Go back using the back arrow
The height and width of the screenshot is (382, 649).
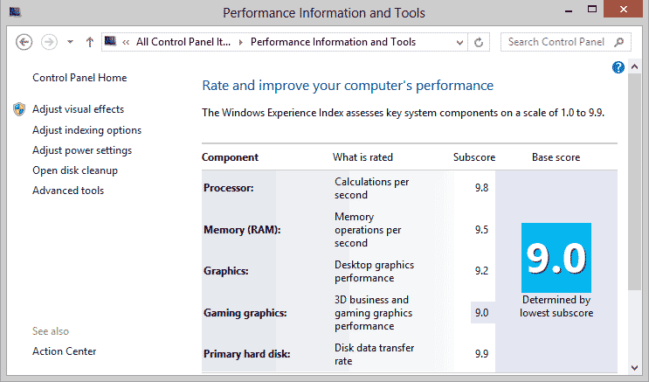tap(24, 42)
